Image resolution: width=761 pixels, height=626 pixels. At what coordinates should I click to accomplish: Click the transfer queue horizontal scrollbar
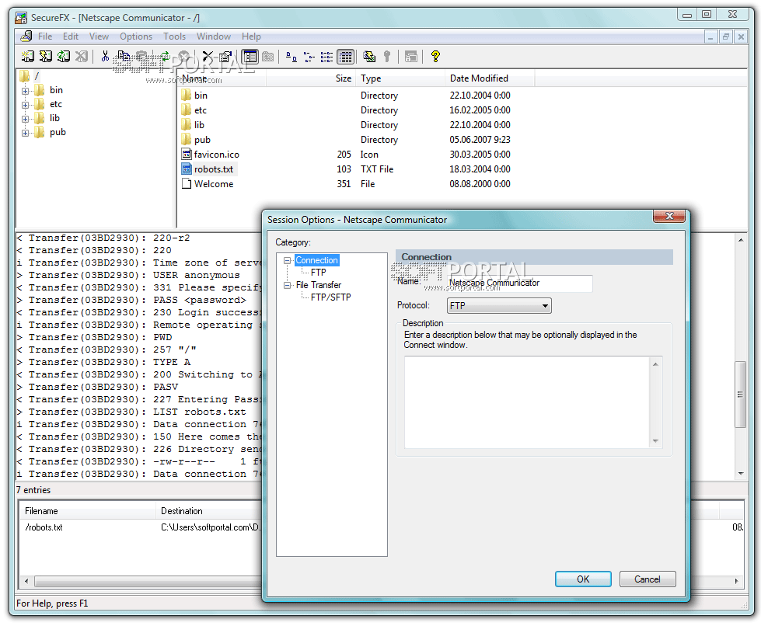(148, 581)
